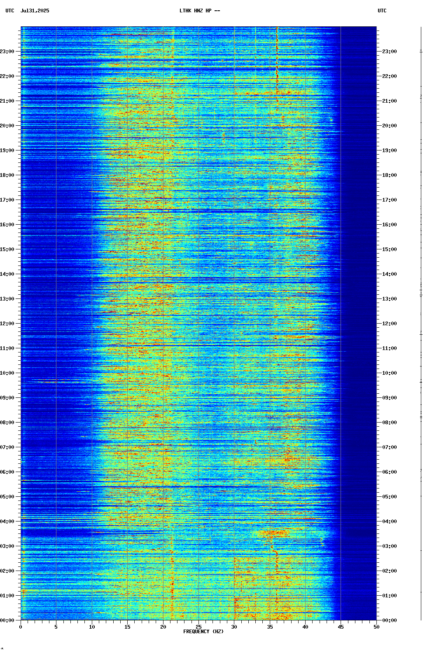Viewport: 439px width, 653px height.
Task: Click 15:00 on the left time axis
Action: tap(7, 249)
